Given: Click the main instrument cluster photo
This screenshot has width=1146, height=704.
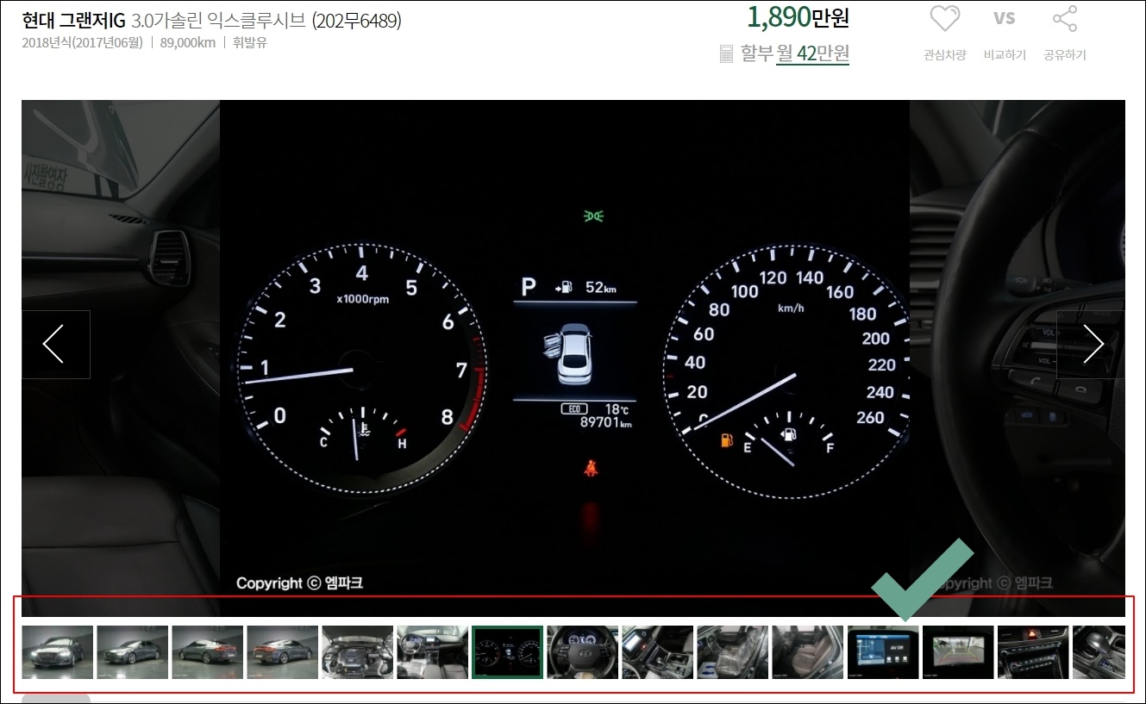Looking at the screenshot, I should click(565, 358).
